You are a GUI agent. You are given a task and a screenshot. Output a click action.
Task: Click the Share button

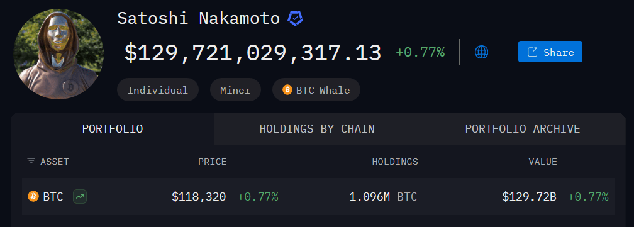(x=550, y=52)
